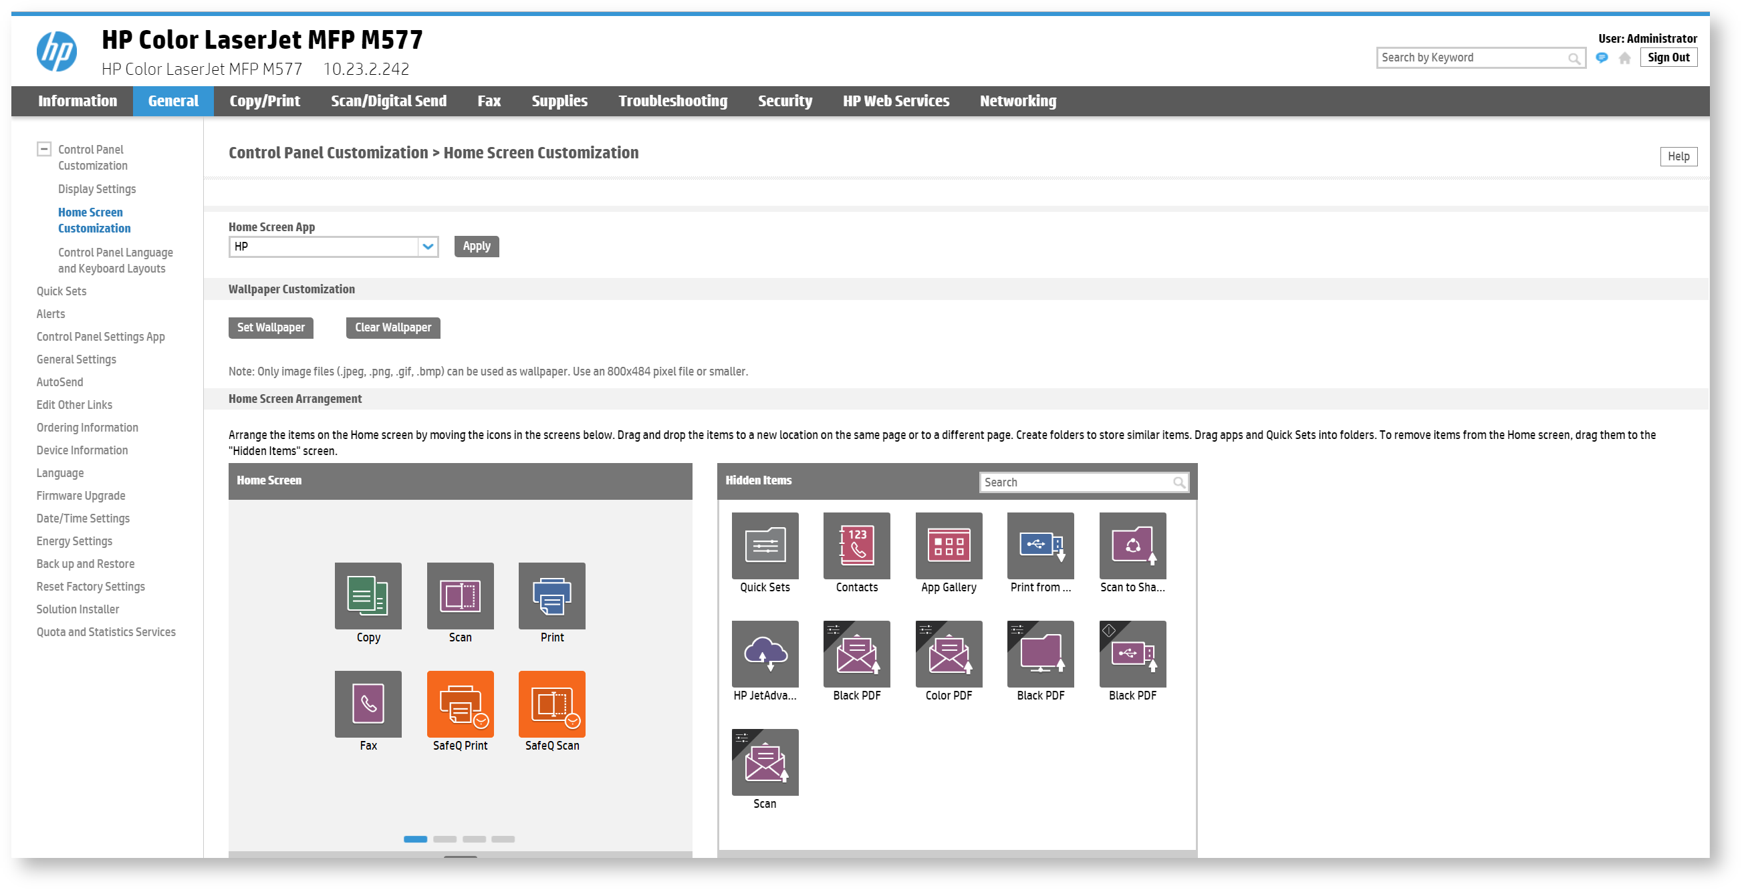This screenshot has width=1742, height=890.
Task: Open Date/Time Settings in the sidebar
Action: tap(82, 518)
